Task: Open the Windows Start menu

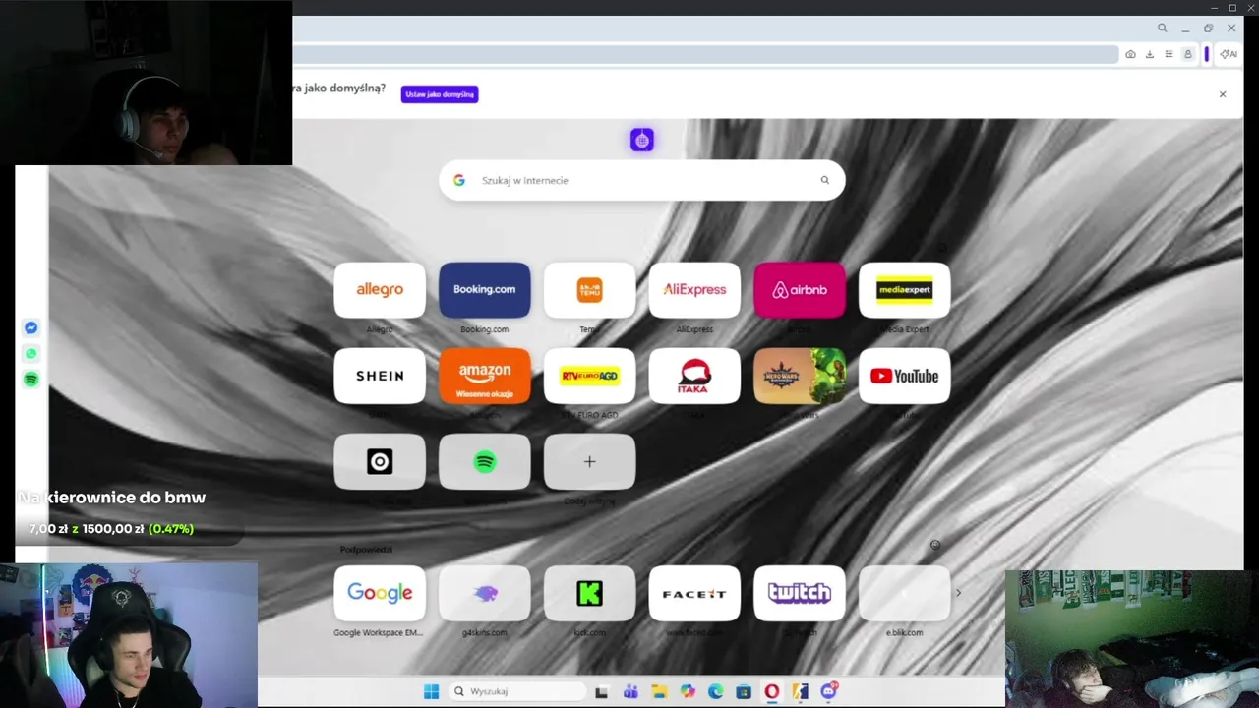Action: (431, 691)
